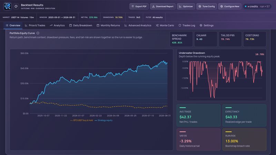This screenshot has height=155, width=276.
Task: Select the Cost Drag 70.73% card
Action: point(255,39)
